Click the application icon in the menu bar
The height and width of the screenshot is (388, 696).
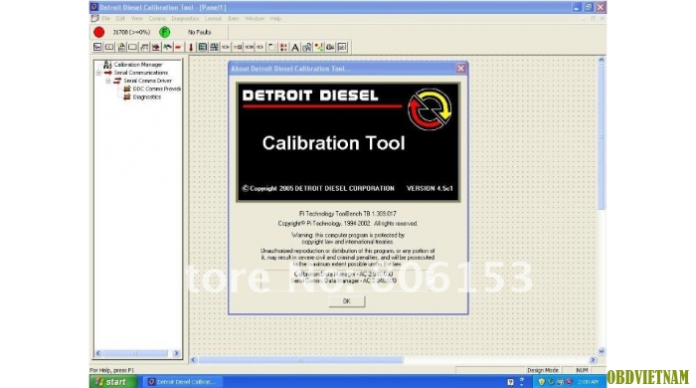tap(94, 19)
